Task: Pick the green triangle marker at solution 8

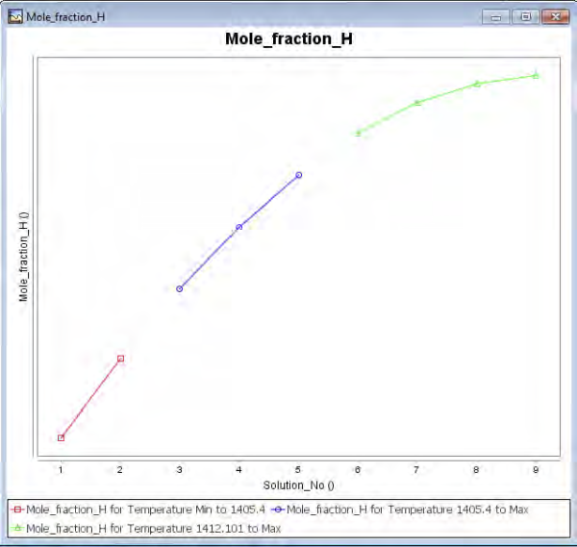Action: (x=477, y=84)
